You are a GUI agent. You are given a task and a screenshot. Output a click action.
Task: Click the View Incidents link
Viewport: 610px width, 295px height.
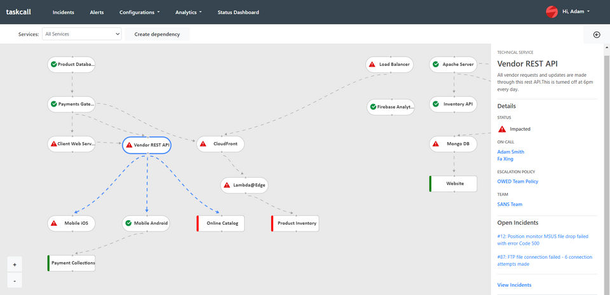(514, 285)
